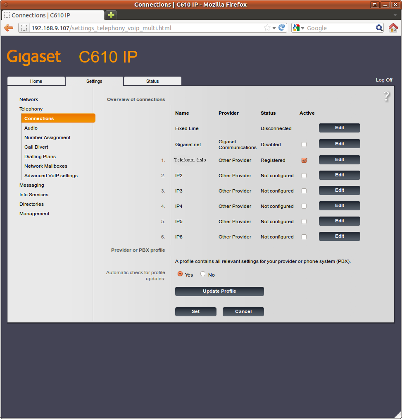Image resolution: width=402 pixels, height=419 pixels.
Task: Select No for automatic profile updates
Action: coord(203,274)
